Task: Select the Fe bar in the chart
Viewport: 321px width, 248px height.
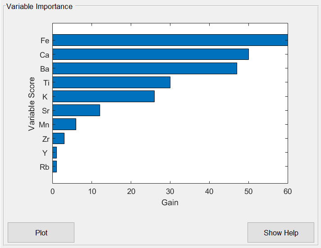Action: tap(170, 41)
